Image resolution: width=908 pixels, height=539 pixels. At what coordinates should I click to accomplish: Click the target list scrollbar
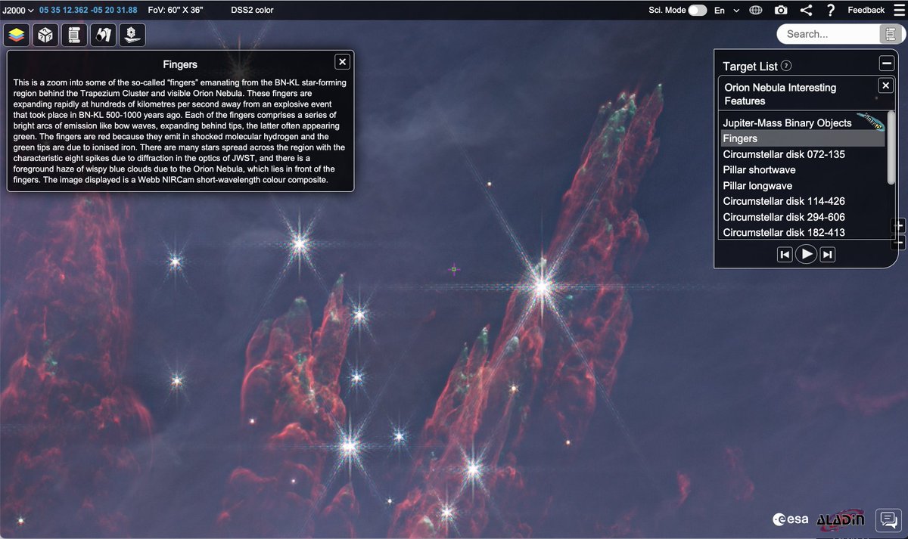point(891,147)
